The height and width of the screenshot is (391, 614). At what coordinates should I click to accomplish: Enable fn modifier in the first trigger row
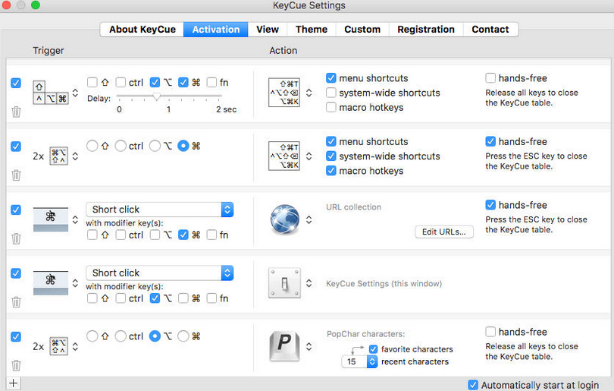(211, 82)
